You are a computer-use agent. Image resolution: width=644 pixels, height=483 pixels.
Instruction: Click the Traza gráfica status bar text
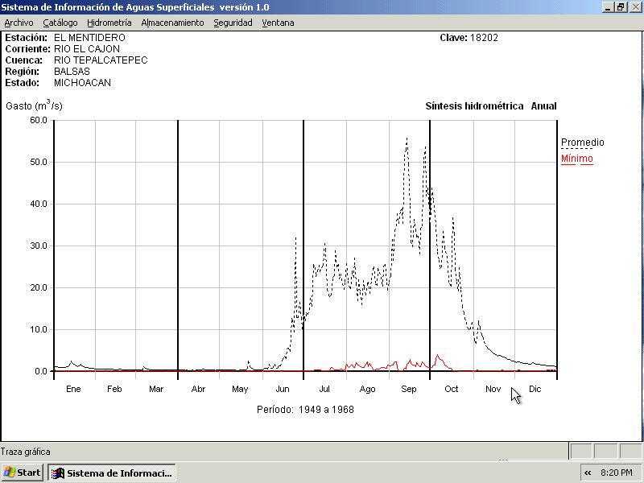26,452
